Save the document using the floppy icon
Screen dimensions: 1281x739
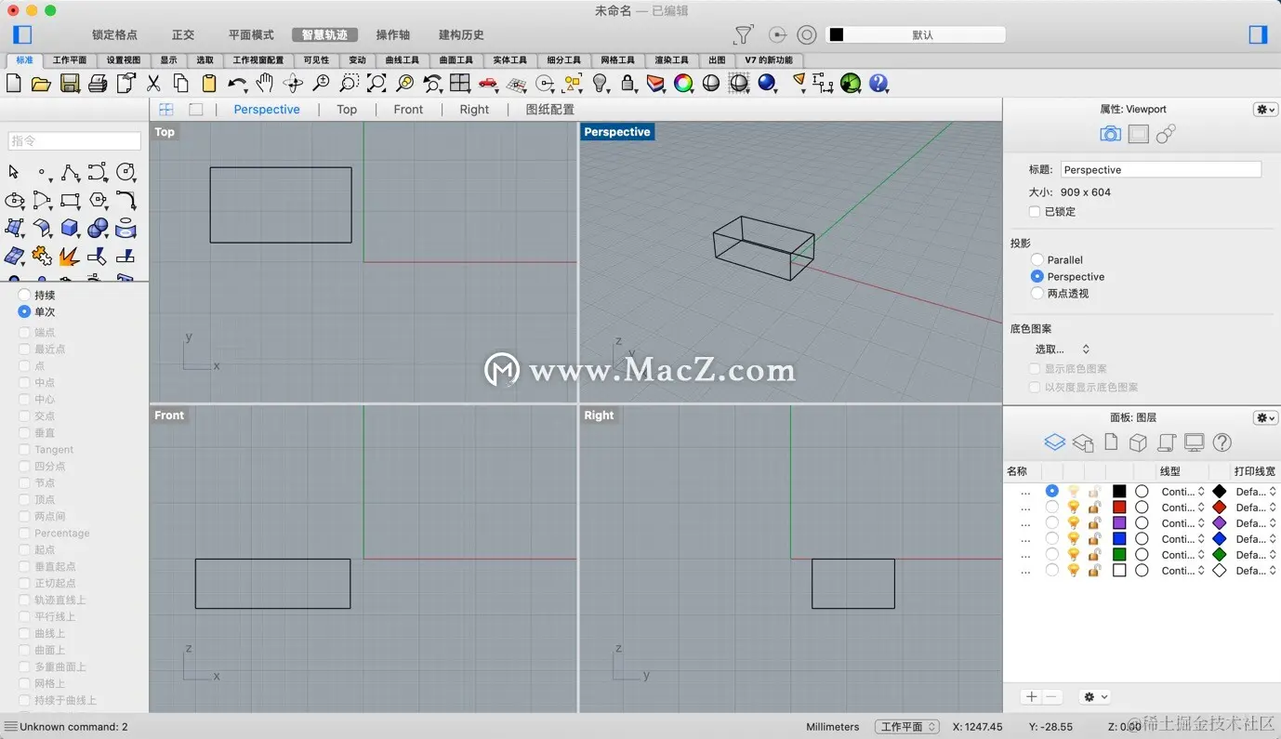click(70, 84)
